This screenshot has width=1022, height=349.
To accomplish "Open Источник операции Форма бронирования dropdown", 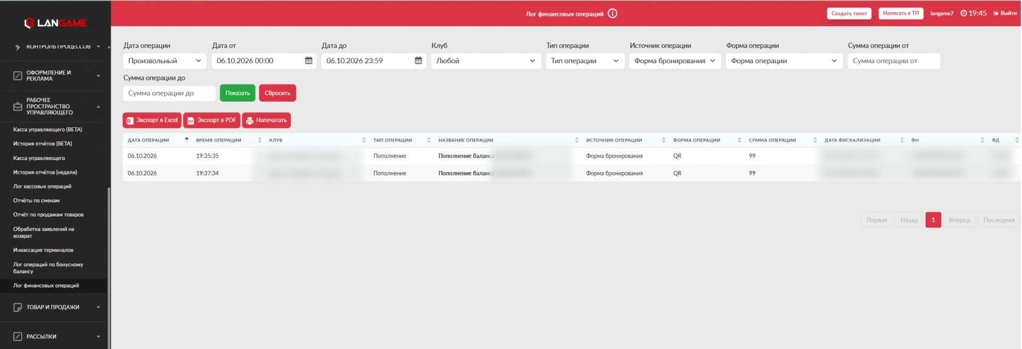I will pos(675,61).
